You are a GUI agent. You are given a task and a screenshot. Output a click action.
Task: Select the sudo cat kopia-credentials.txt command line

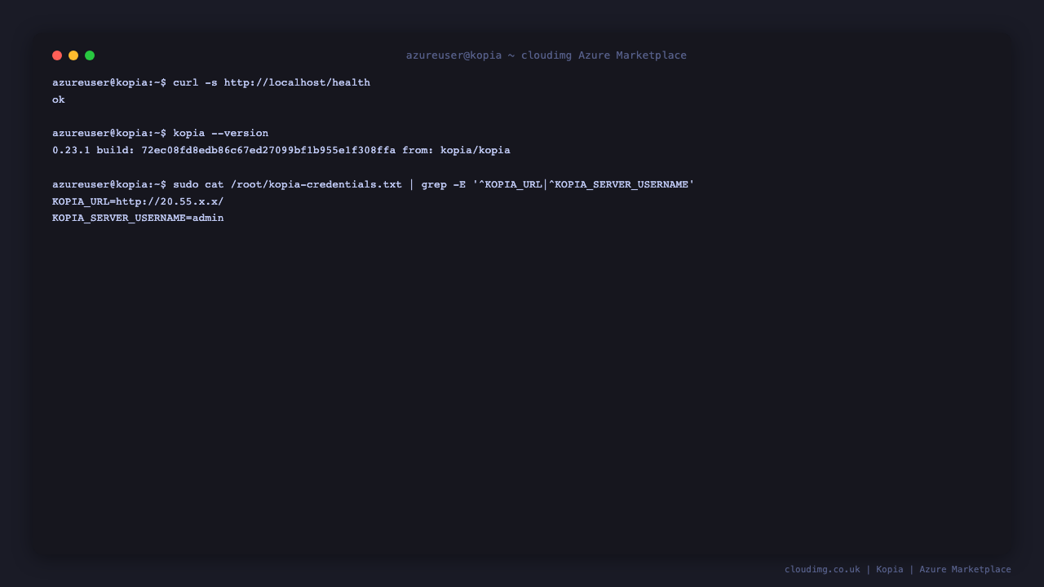pos(374,184)
